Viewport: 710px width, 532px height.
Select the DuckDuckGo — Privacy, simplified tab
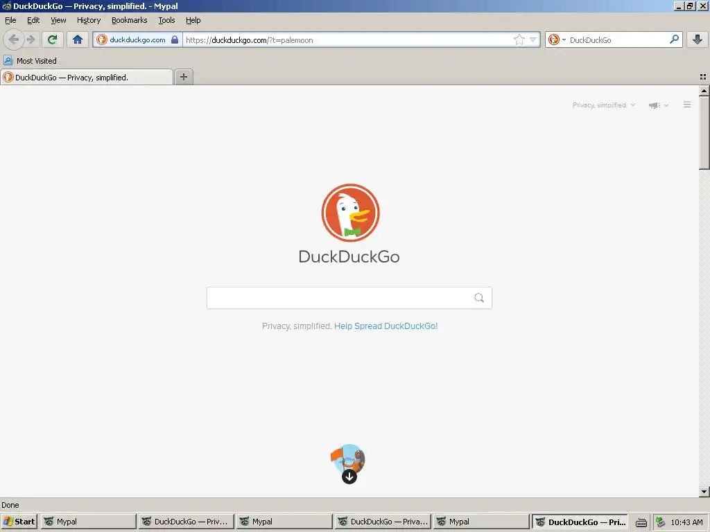pos(87,78)
